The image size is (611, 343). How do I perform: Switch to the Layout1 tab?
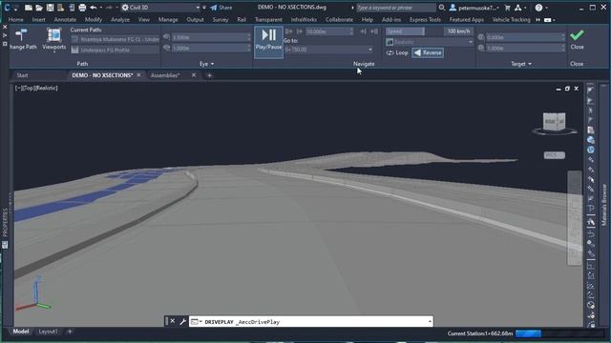(x=48, y=332)
